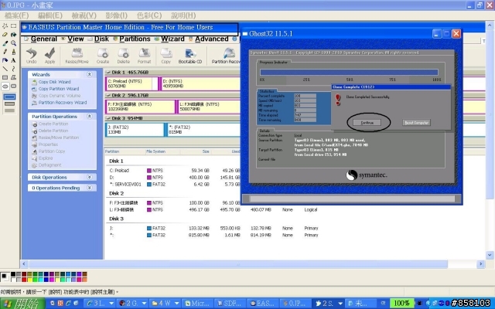This screenshot has height=309, width=495.
Task: Expand the '3 I...' taskbar group dropdown
Action: 111,304
